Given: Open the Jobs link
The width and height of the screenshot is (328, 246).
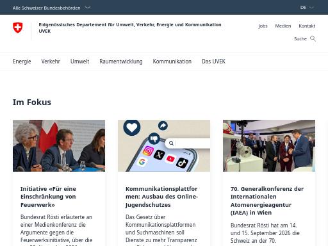Looking at the screenshot, I should [263, 26].
